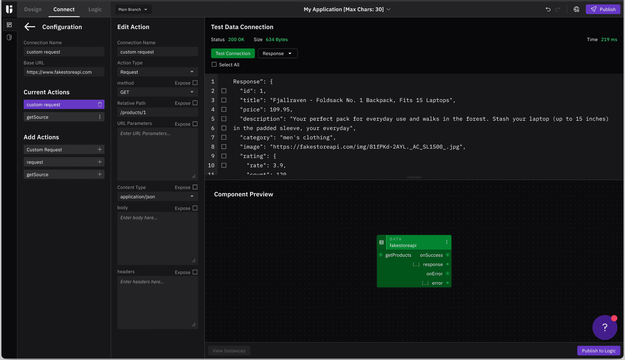Open the Response dropdown
Image resolution: width=625 pixels, height=360 pixels.
277,53
